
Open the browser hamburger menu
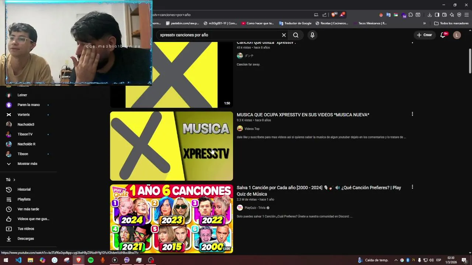(x=466, y=15)
